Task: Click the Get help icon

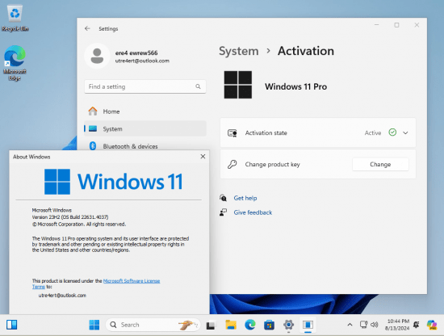Action: 223,198
